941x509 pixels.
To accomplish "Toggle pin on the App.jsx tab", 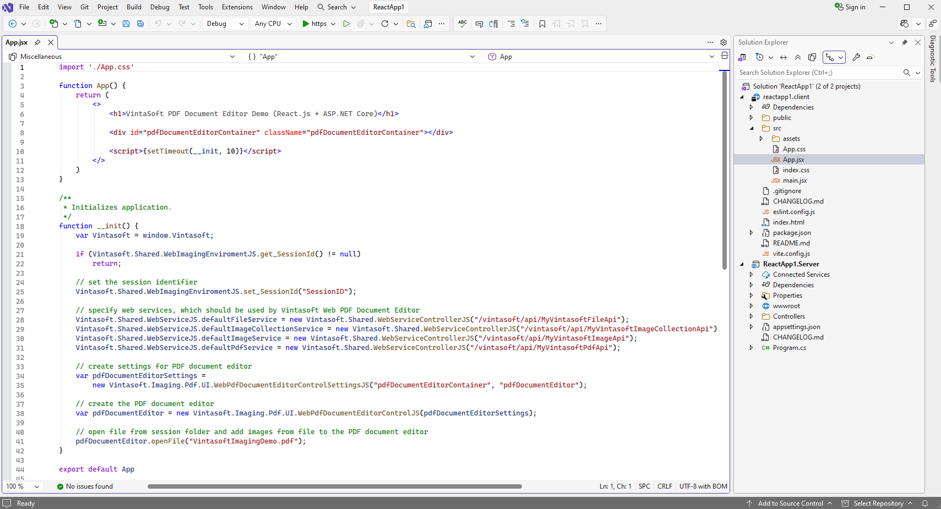I will point(37,42).
